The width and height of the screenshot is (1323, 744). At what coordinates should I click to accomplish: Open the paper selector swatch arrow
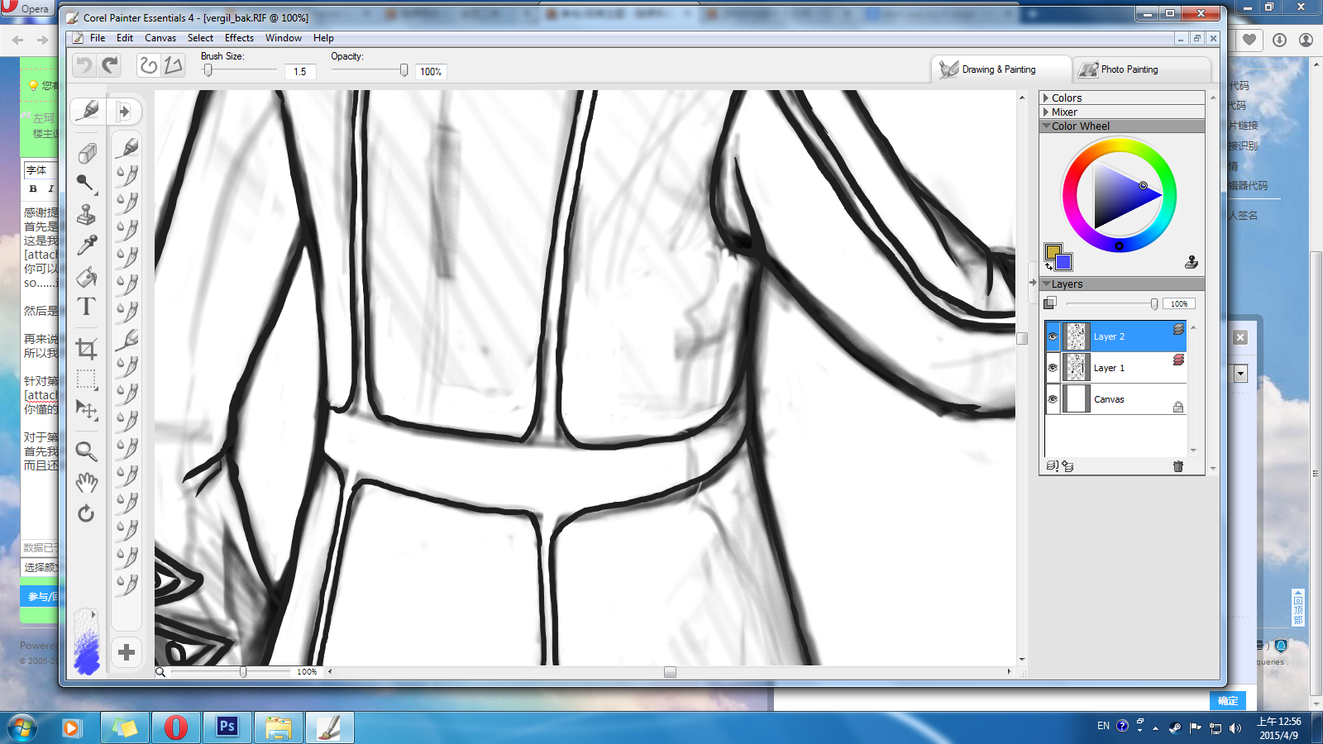[x=93, y=614]
